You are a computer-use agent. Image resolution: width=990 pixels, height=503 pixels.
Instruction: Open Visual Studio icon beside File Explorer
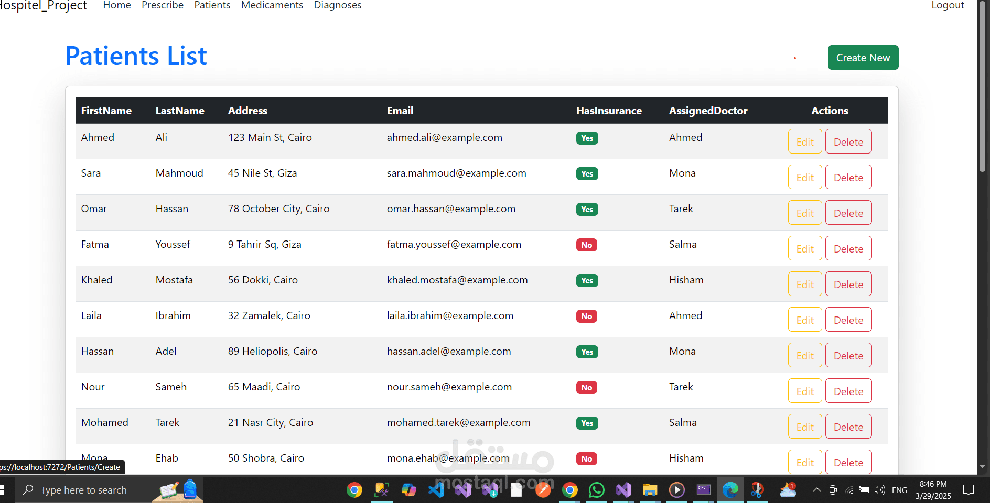(623, 490)
